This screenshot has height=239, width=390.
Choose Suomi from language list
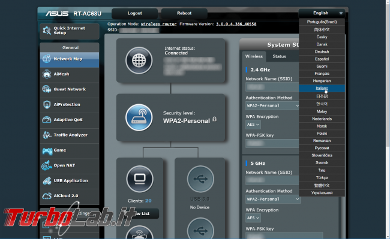tap(322, 66)
